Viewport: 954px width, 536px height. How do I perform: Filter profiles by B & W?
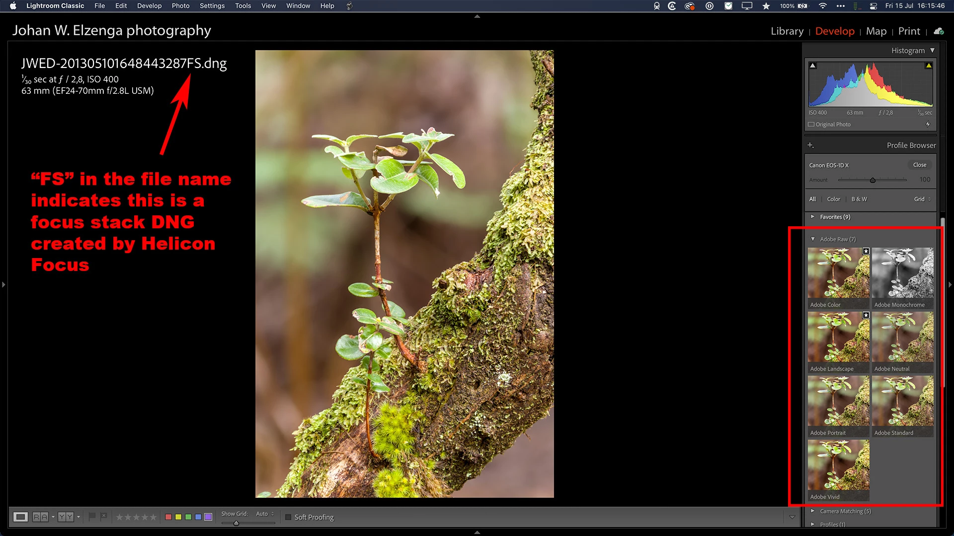(859, 199)
